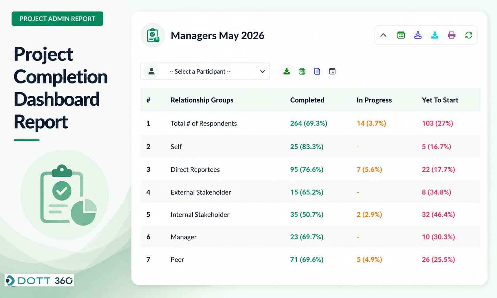This screenshot has height=298, width=497.
Task: Click the green table view icon in the top toolbar
Action: click(401, 35)
